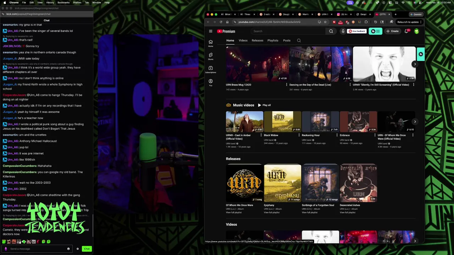This screenshot has height=255, width=454.
Task: Show next featured videos with arrow
Action: pos(415,64)
